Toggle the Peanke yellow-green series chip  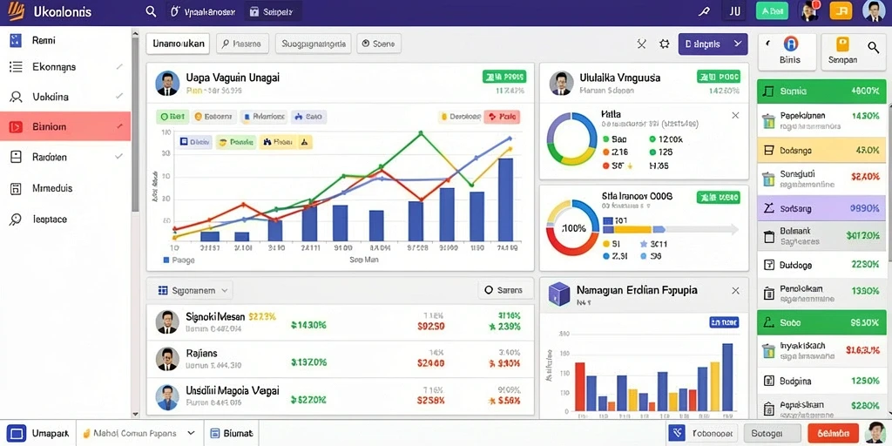(236, 142)
